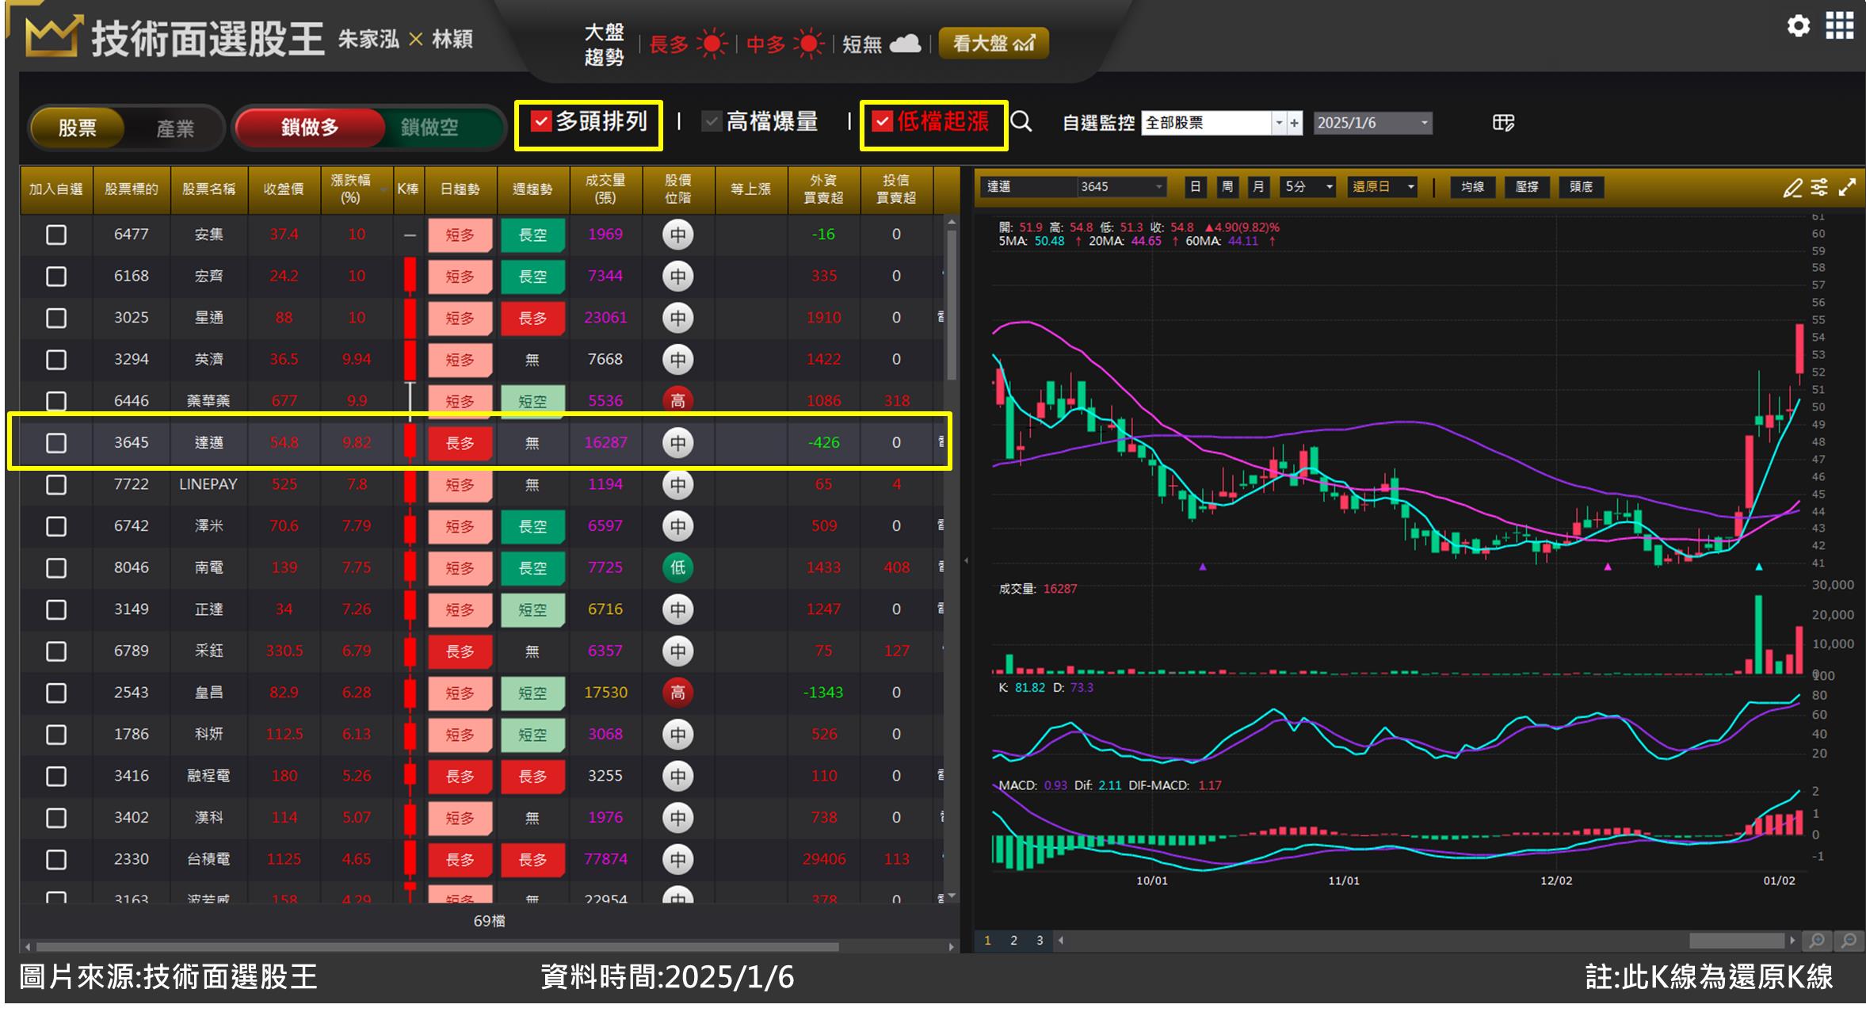Click the table vertical scrollbar thumb
The width and height of the screenshot is (1866, 1012).
(952, 304)
